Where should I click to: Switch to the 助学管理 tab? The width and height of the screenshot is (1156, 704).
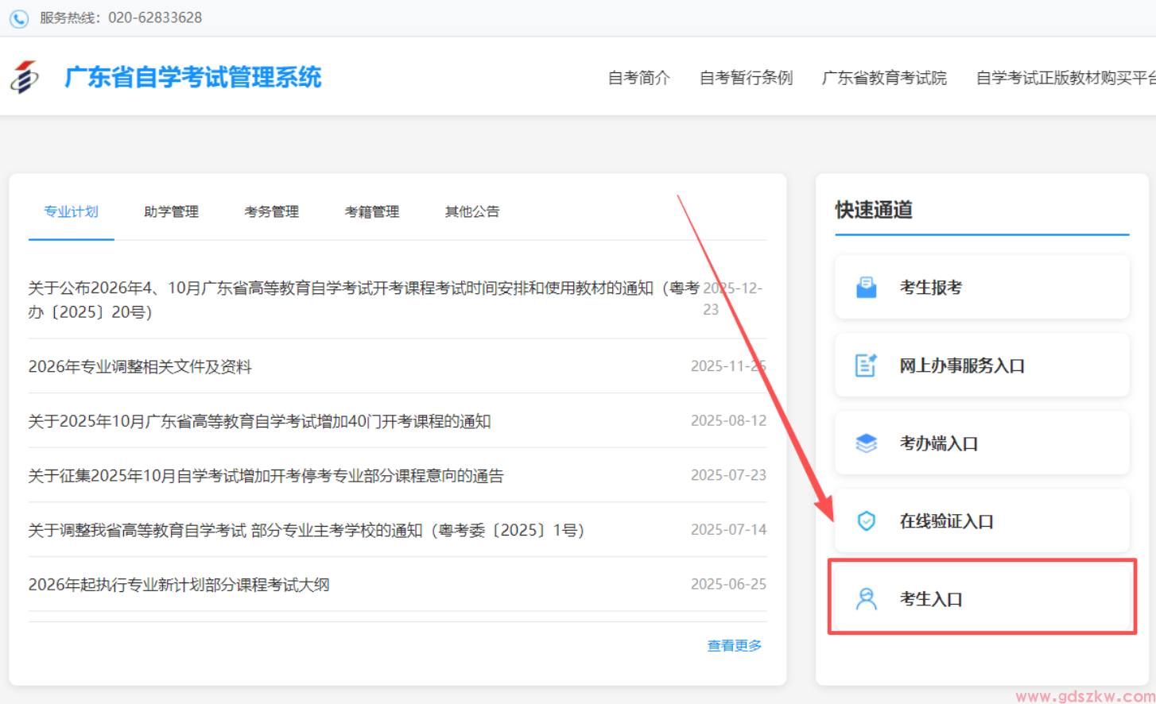[x=171, y=211]
